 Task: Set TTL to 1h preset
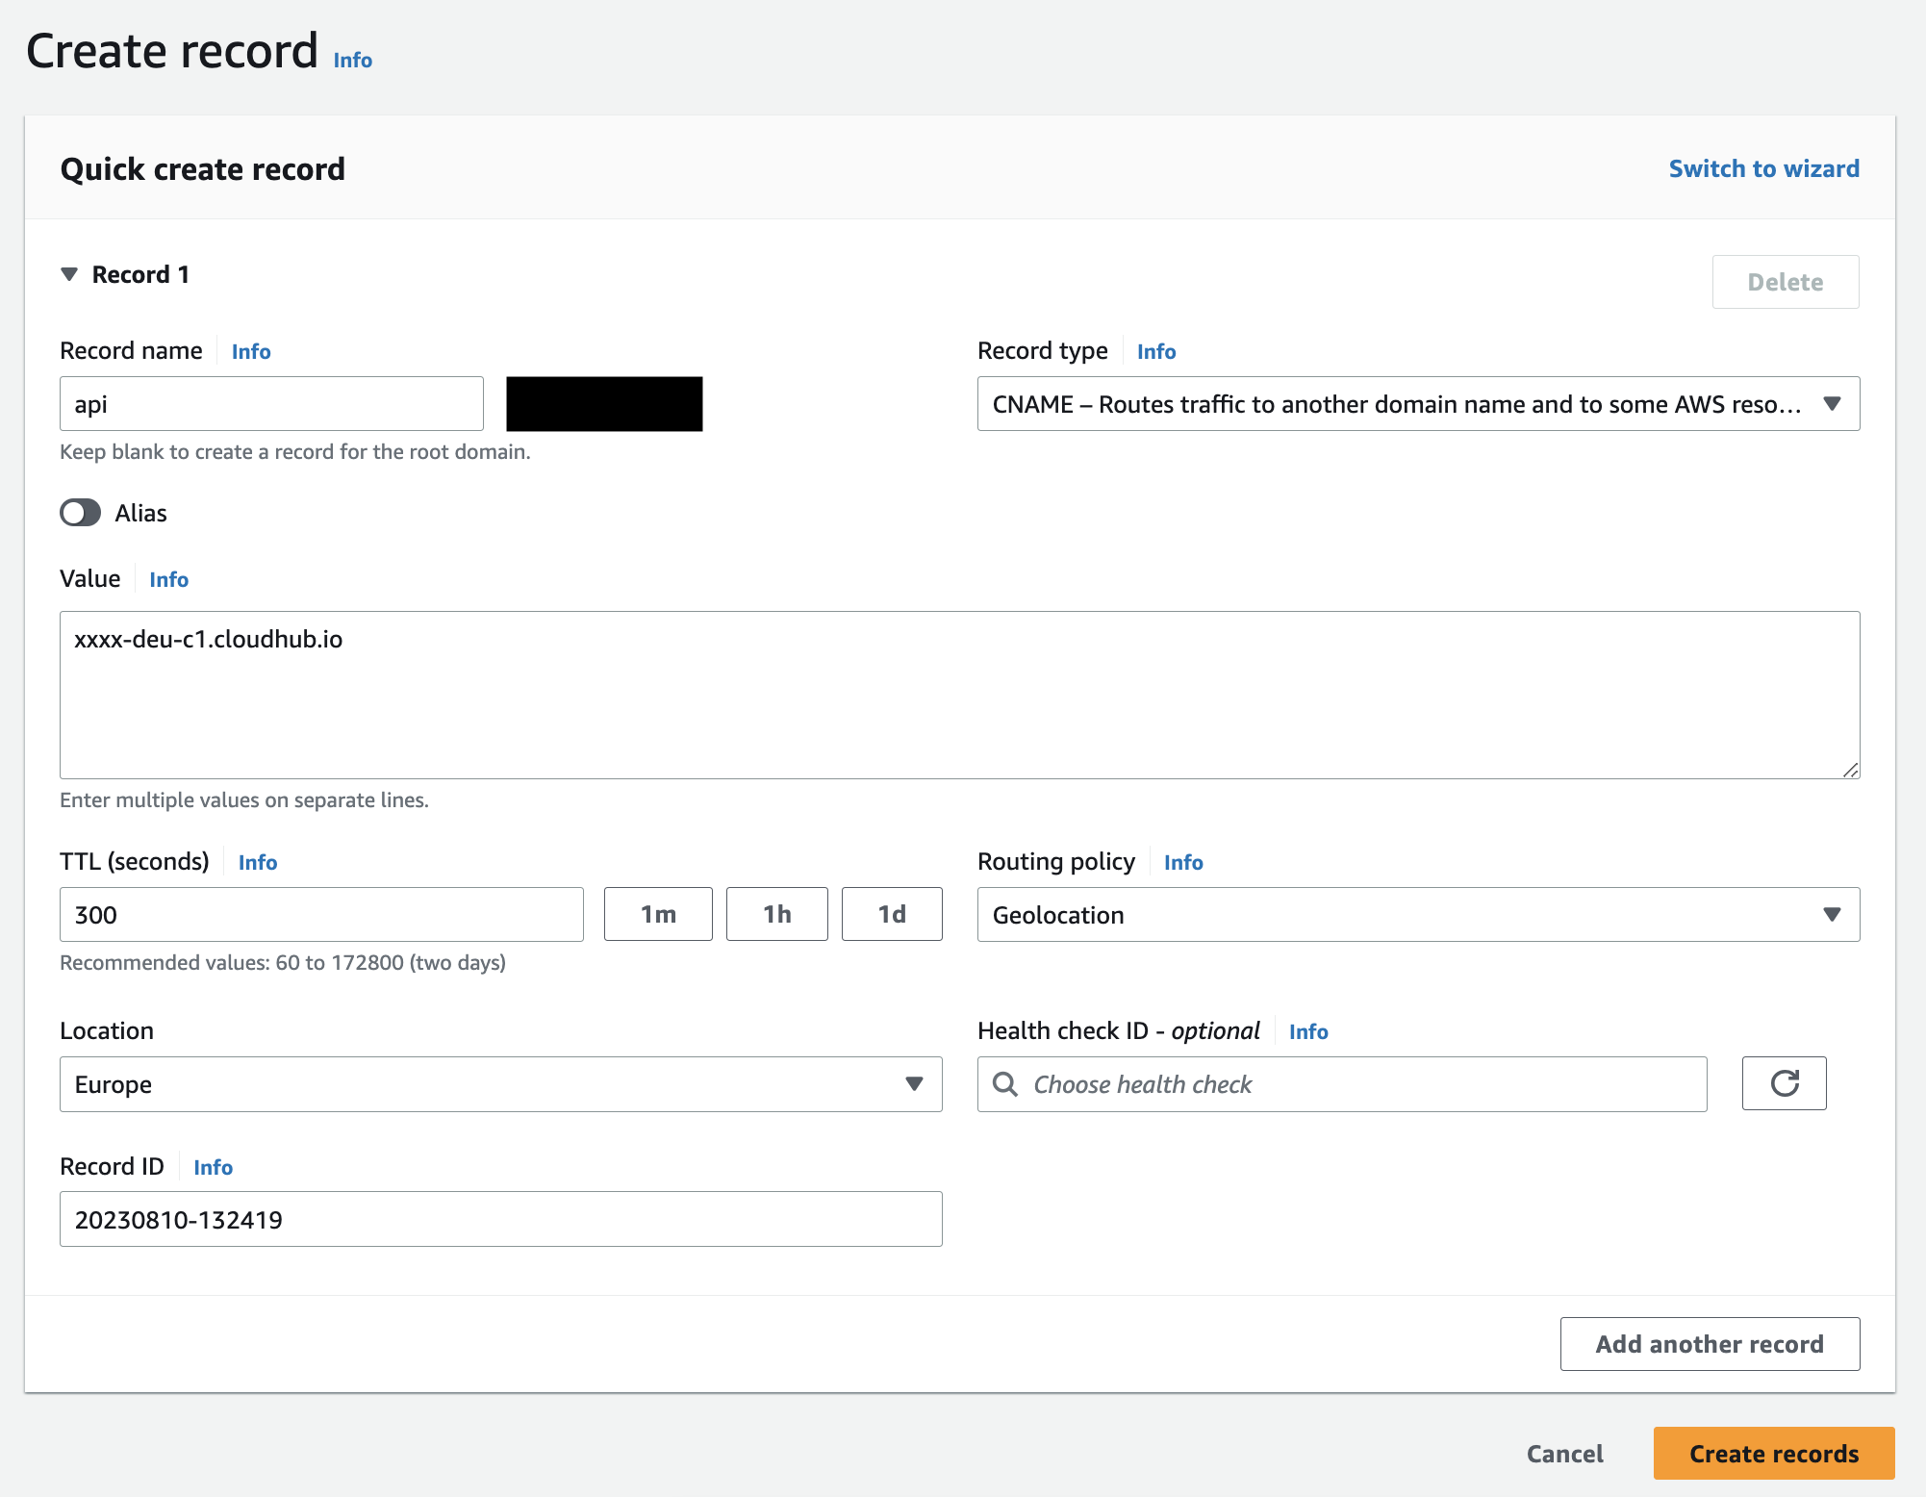click(x=776, y=914)
